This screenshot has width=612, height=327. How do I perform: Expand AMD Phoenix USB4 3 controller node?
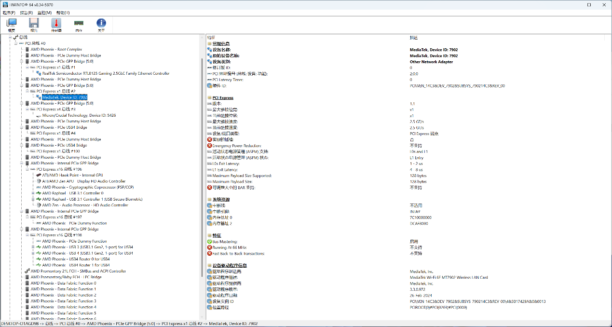33,247
